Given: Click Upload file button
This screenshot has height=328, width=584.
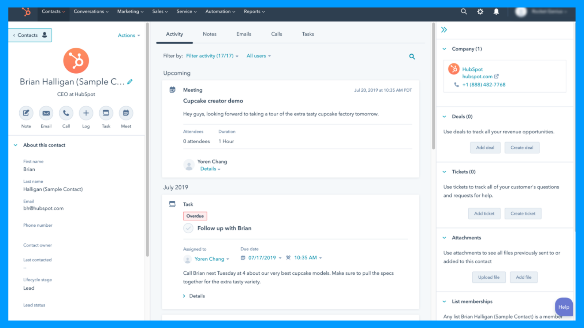Looking at the screenshot, I should pos(489,277).
